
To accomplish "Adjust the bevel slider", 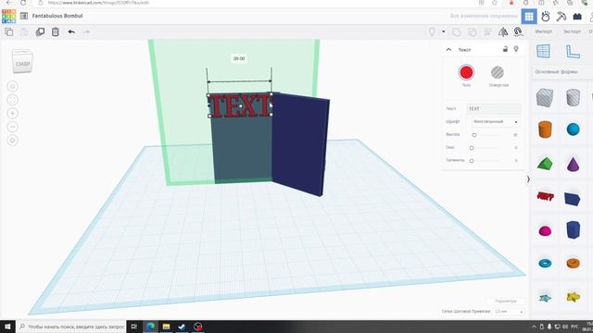I will [472, 148].
